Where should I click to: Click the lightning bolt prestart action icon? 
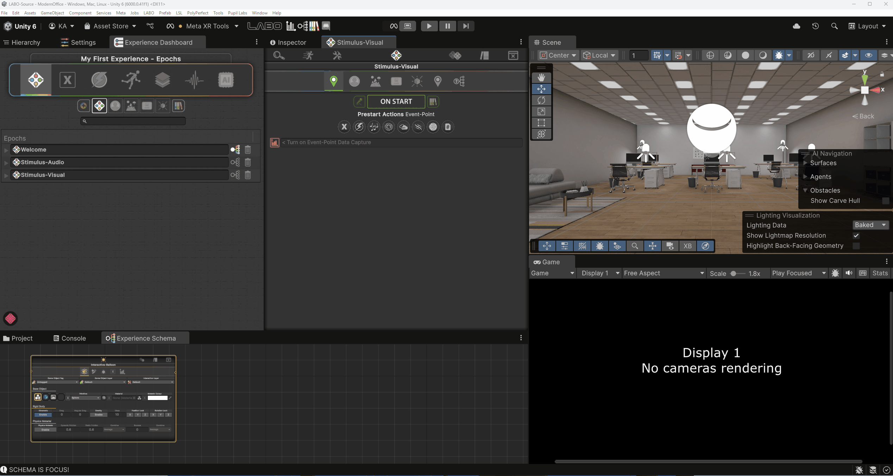[x=359, y=127]
